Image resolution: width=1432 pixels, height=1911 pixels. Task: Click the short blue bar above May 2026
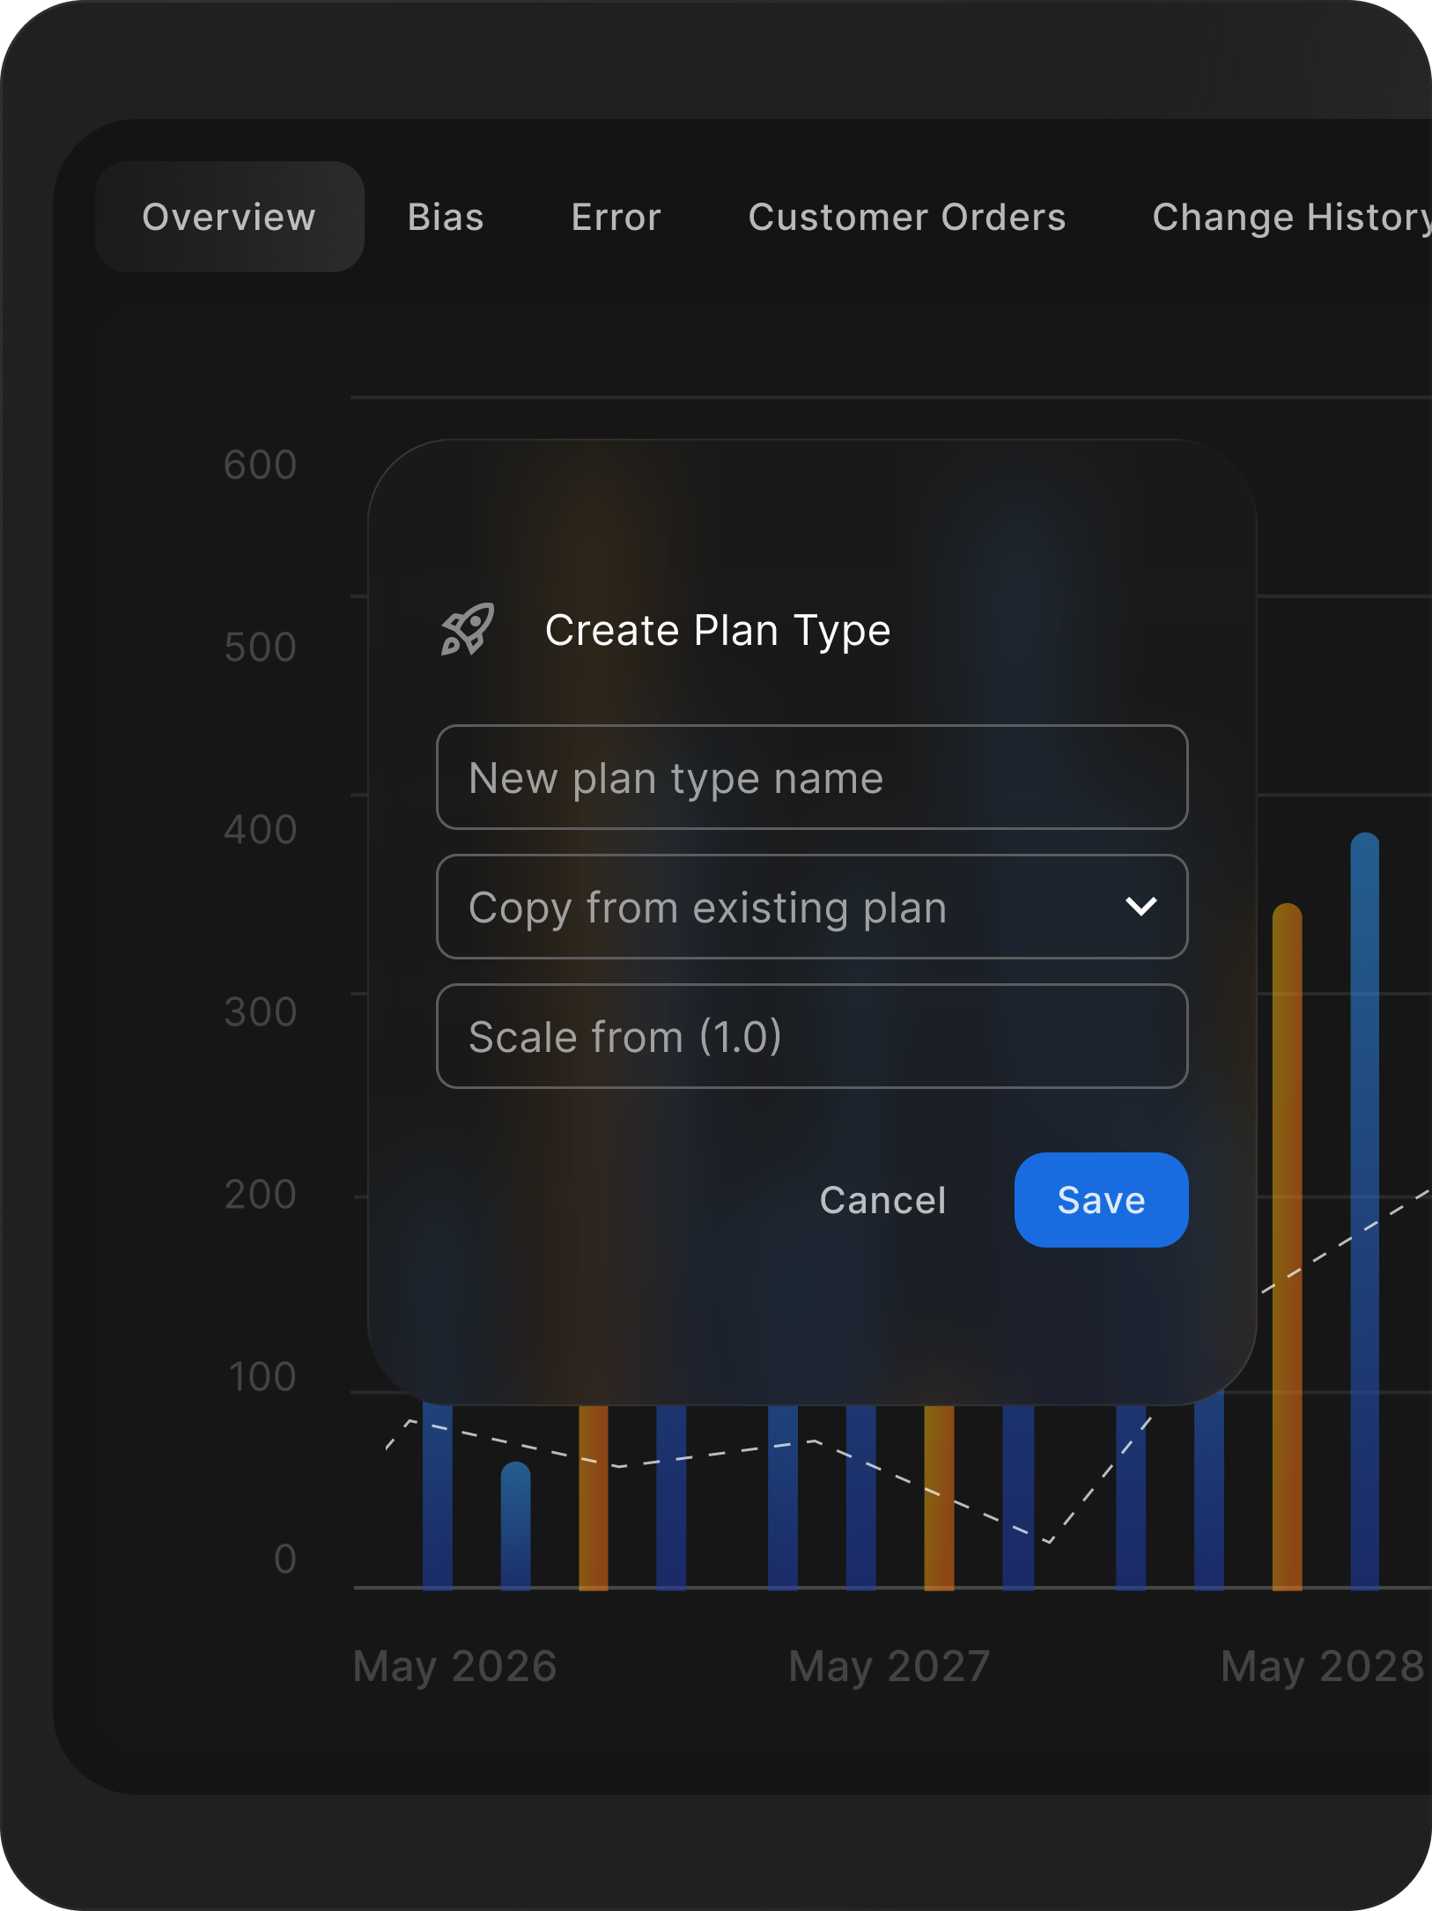pyautogui.click(x=515, y=1529)
